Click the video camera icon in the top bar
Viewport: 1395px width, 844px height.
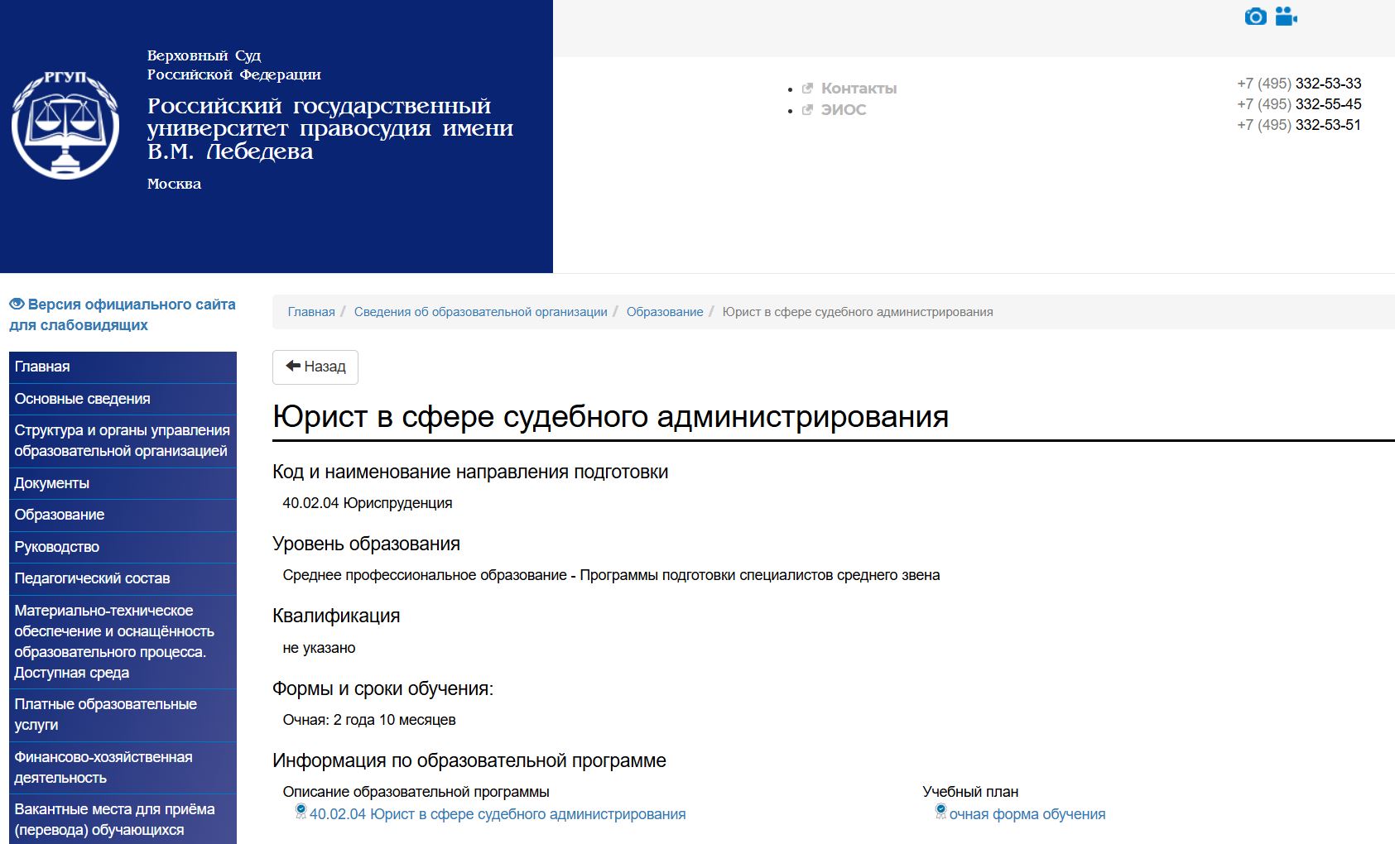1286,17
